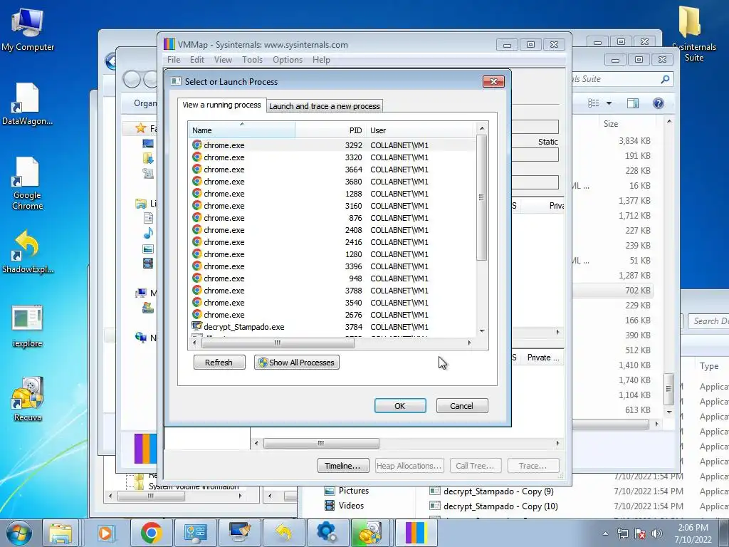
Task: Confirm with the OK button
Action: [x=400, y=405]
